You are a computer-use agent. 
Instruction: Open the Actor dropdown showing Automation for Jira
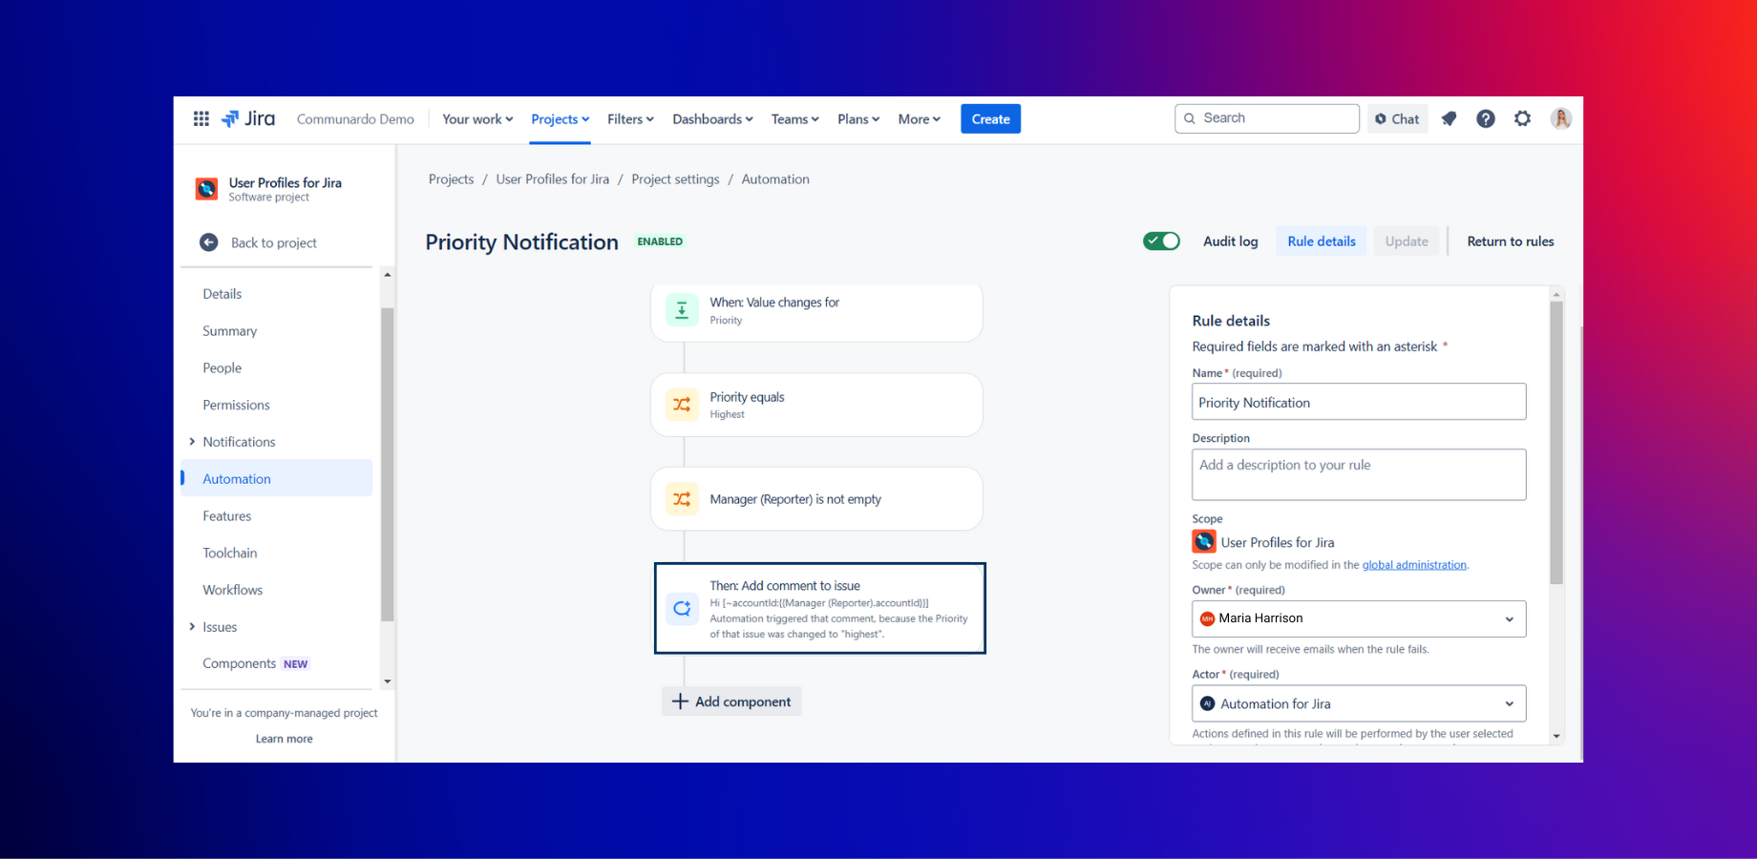[x=1359, y=703]
